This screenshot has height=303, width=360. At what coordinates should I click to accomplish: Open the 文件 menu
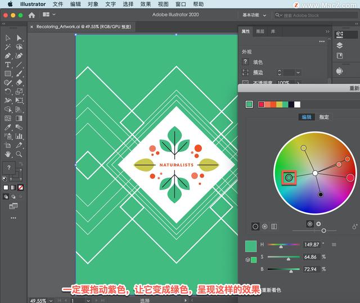click(58, 4)
